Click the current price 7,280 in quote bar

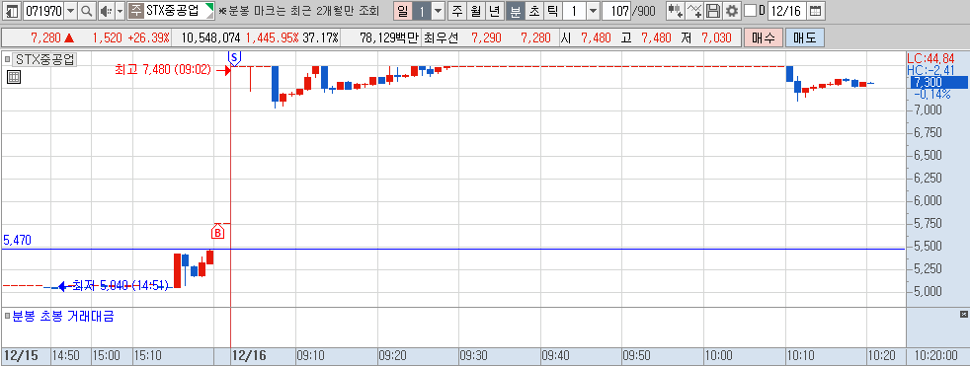pos(44,37)
